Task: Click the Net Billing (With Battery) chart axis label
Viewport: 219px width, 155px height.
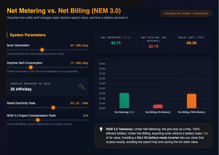Action: [x=192, y=112]
